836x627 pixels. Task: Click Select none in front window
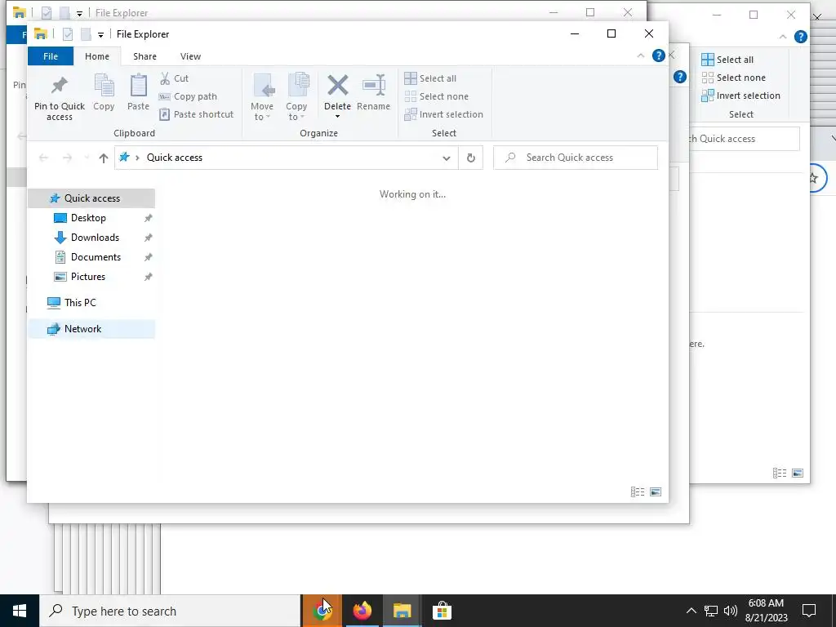[x=437, y=96]
